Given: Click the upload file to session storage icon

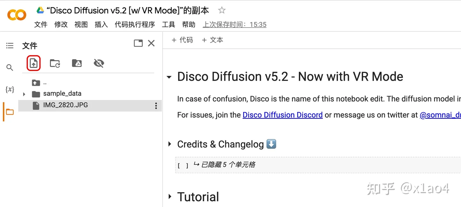Looking at the screenshot, I should tap(34, 63).
